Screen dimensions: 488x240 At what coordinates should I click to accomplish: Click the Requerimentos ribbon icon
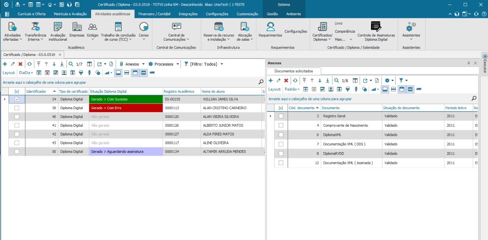(270, 30)
